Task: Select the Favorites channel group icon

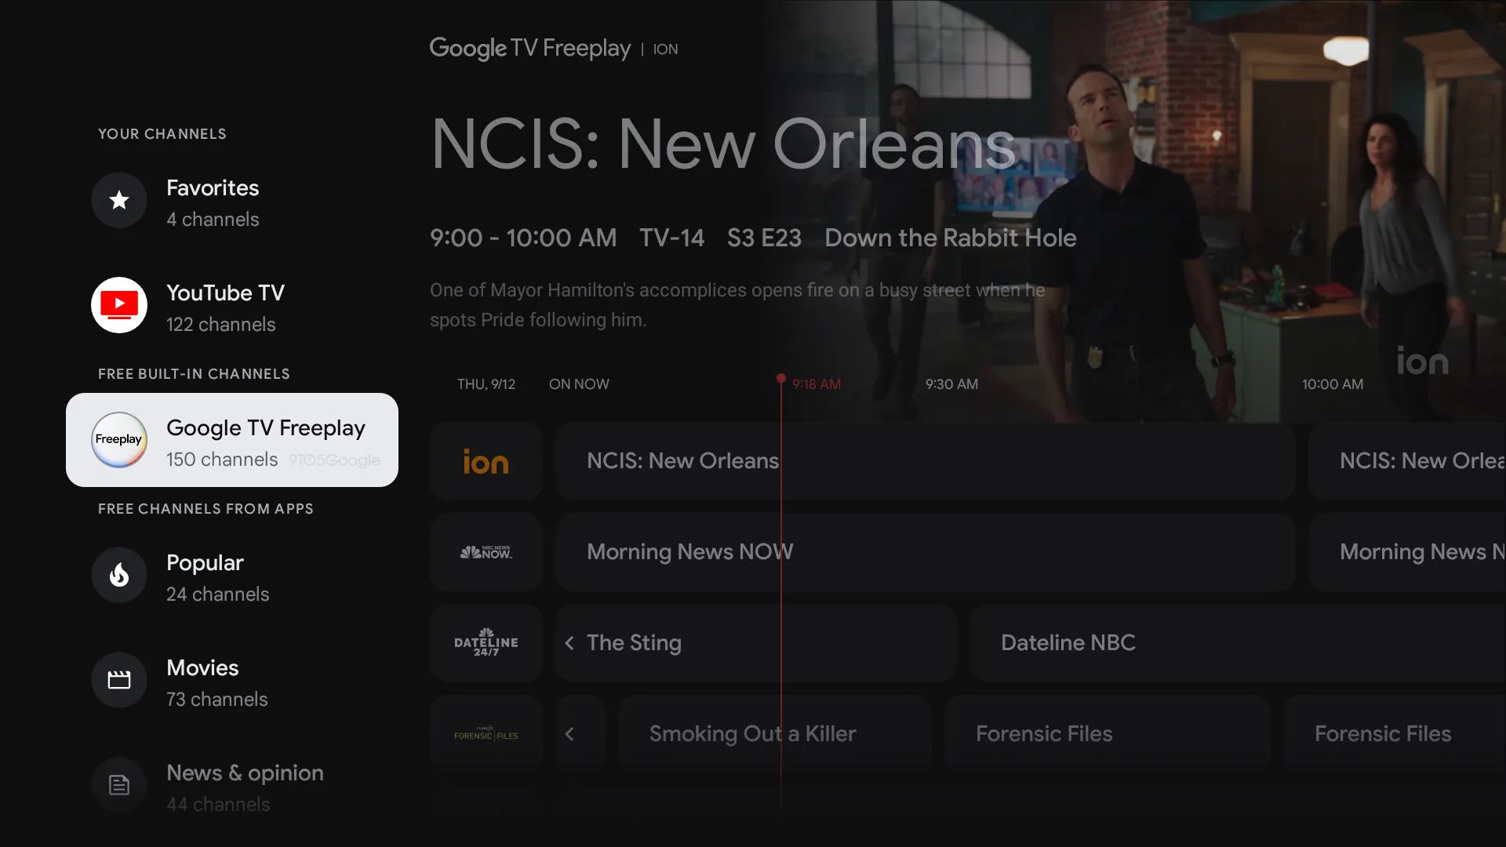Action: 119,200
